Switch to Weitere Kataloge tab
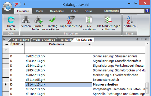Screen dimensions: 151x96 click(x=44, y=40)
